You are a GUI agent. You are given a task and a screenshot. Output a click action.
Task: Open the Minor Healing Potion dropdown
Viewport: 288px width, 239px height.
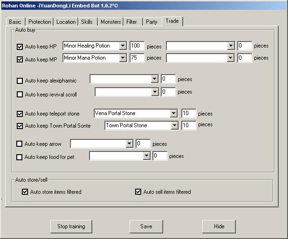tap(123, 46)
